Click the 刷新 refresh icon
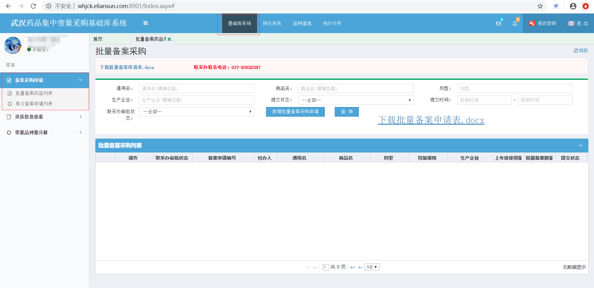Viewport: 594px width, 288px height. pyautogui.click(x=576, y=50)
